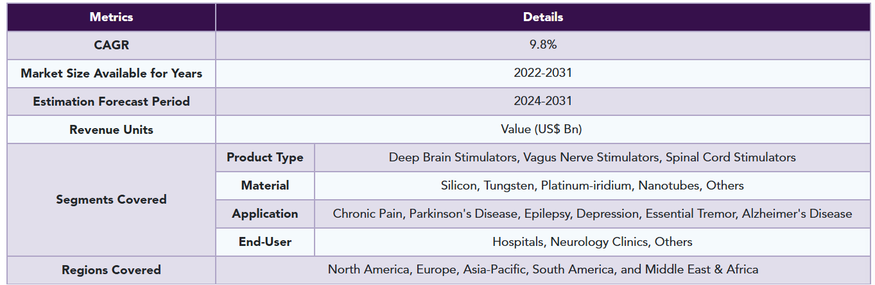The height and width of the screenshot is (285, 875).
Task: Select the End-User sub-label
Action: 265,242
